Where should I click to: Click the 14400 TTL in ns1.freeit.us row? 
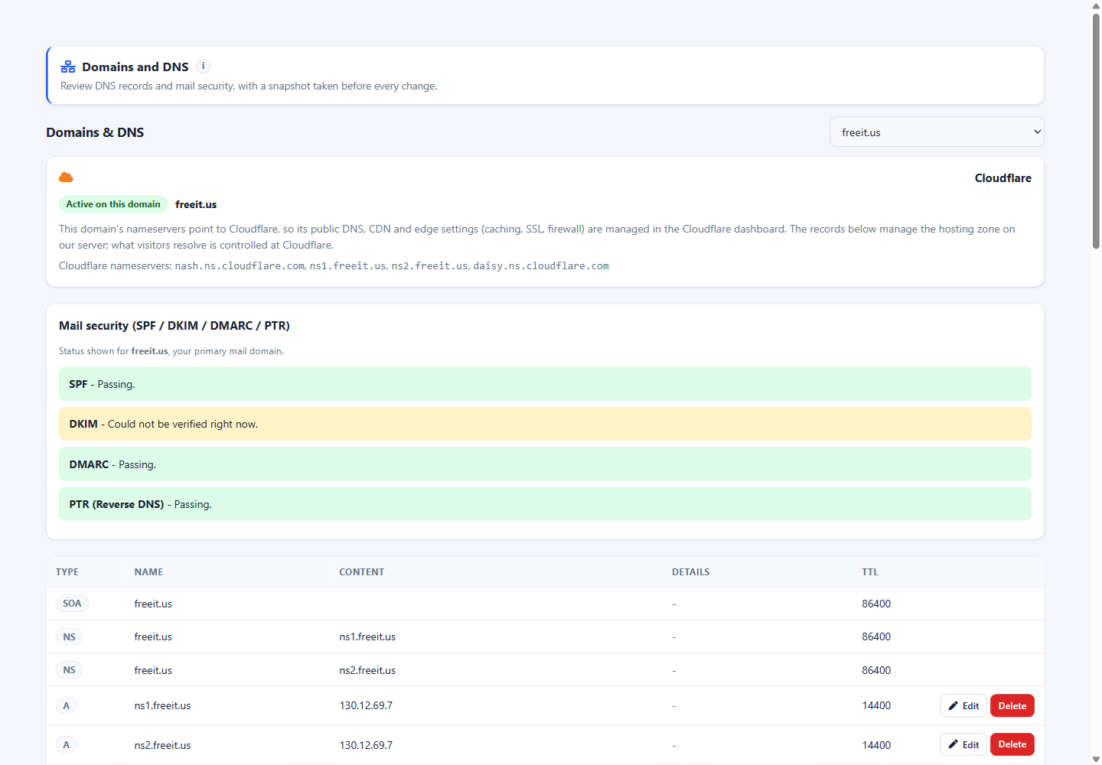tap(876, 705)
